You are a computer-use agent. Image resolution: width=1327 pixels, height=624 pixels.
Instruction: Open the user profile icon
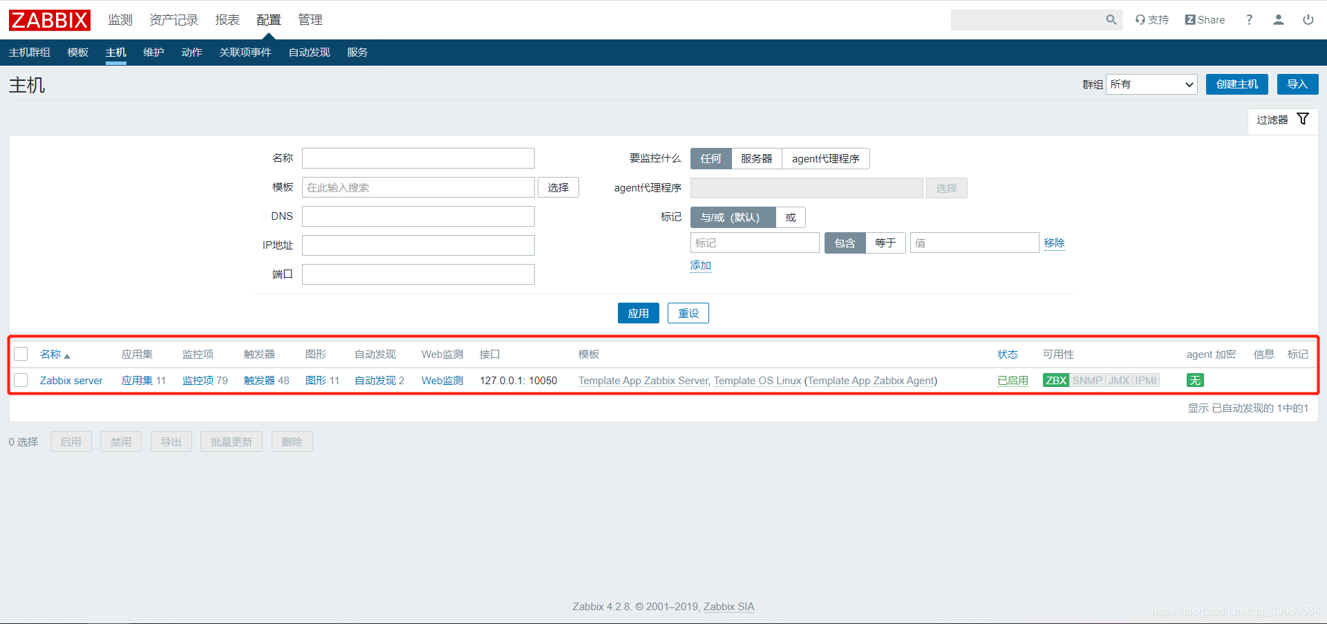(x=1279, y=20)
